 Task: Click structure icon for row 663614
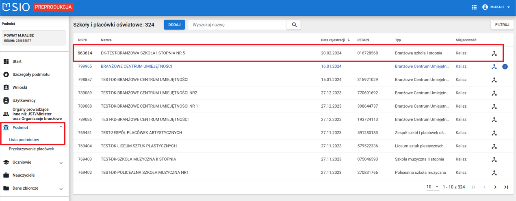[x=494, y=53]
